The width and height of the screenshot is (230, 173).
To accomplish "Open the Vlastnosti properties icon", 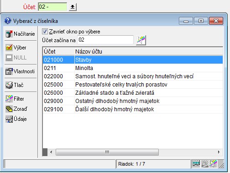I will point(9,71).
